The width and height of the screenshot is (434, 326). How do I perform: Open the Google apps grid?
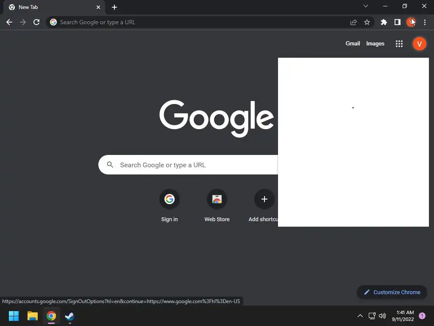399,44
